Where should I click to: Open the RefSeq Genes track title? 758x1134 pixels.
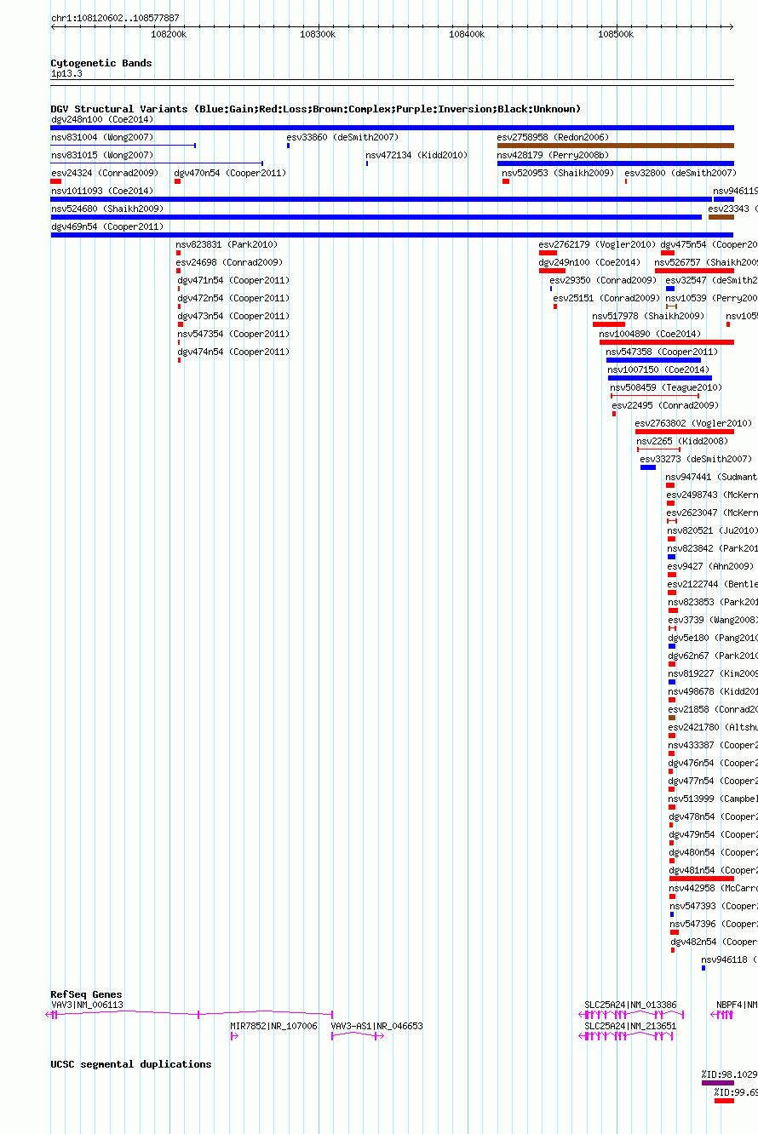click(86, 994)
